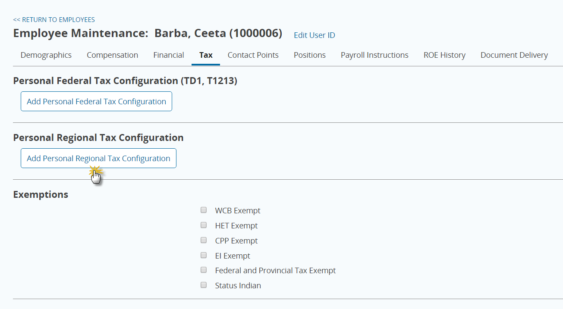Screen dimensions: 563x309
Task: Click the Exemptions section heading
Action: pyautogui.click(x=41, y=194)
